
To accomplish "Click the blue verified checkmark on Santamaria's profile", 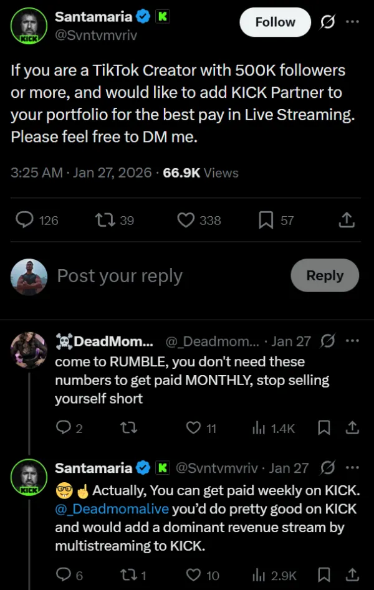I will point(143,17).
